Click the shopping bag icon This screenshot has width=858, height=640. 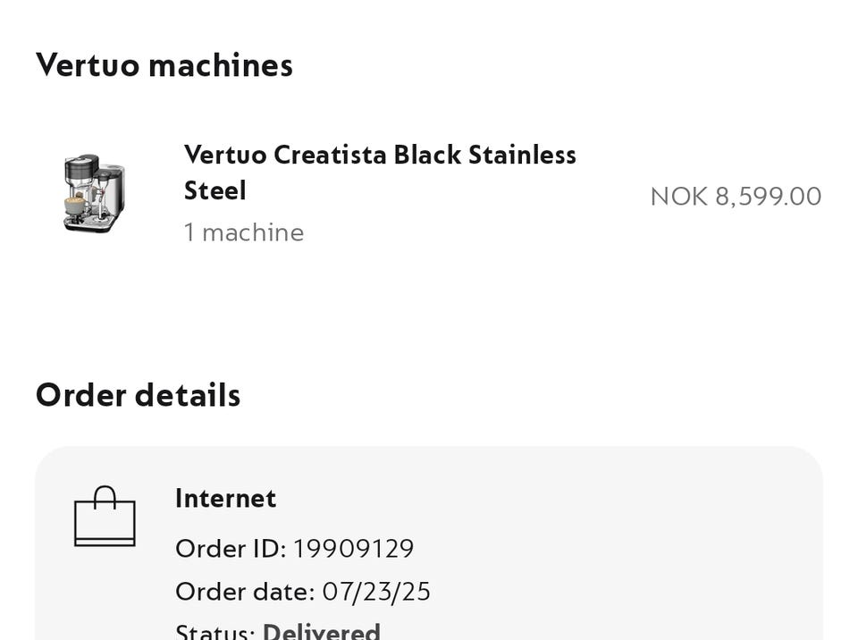coord(105,517)
